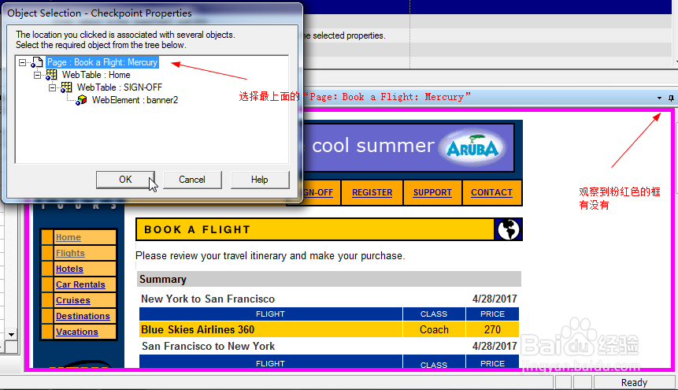The height and width of the screenshot is (390, 678).
Task: Select 'WebElement : banner2' in the object tree
Action: click(x=135, y=100)
